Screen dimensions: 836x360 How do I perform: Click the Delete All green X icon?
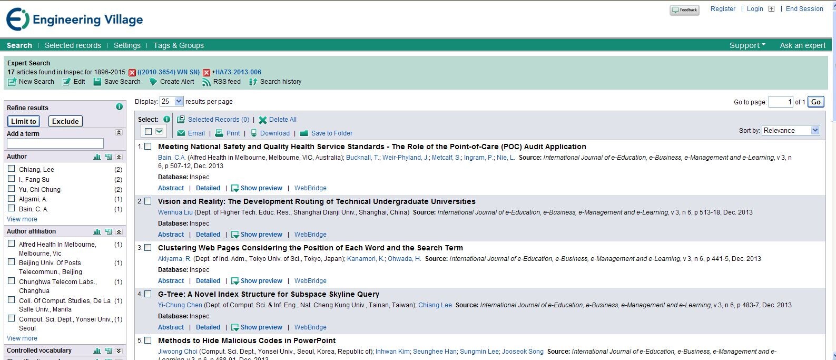pyautogui.click(x=263, y=120)
